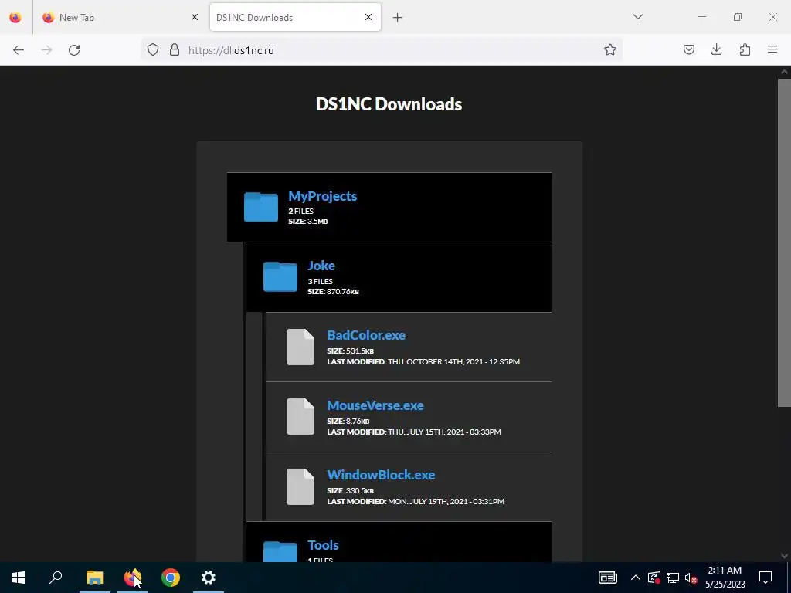The width and height of the screenshot is (791, 593).
Task: Click the Firefox taskbar icon
Action: pos(133,578)
